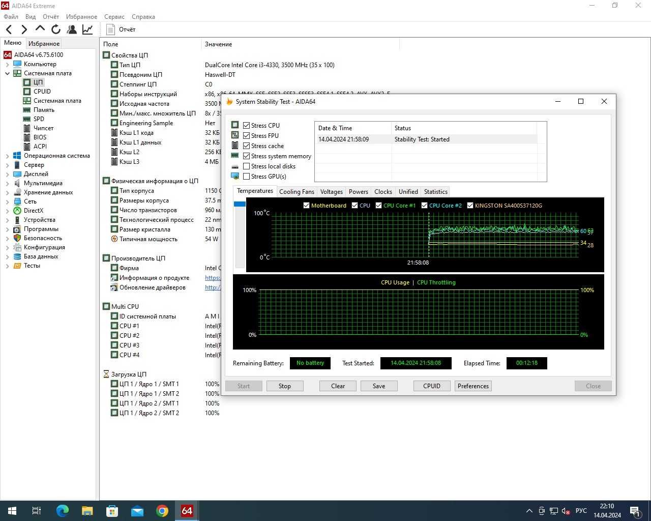Enable Stress GPU(s) checkbox
The height and width of the screenshot is (521, 651).
tap(246, 176)
